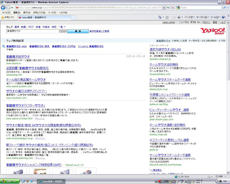This screenshot has width=230, height=184.
Task: Open result 全国設置・家庭用サウナ総販売元
Action: point(27,68)
